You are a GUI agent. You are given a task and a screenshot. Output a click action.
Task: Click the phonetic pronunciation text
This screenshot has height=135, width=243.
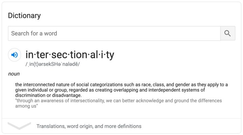(x=53, y=64)
